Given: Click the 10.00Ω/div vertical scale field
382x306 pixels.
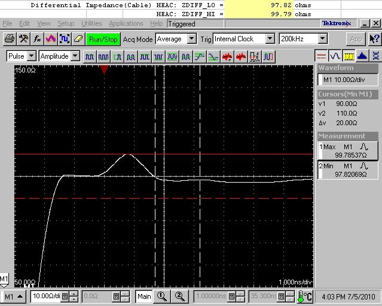Looking at the screenshot, I should click(45, 296).
